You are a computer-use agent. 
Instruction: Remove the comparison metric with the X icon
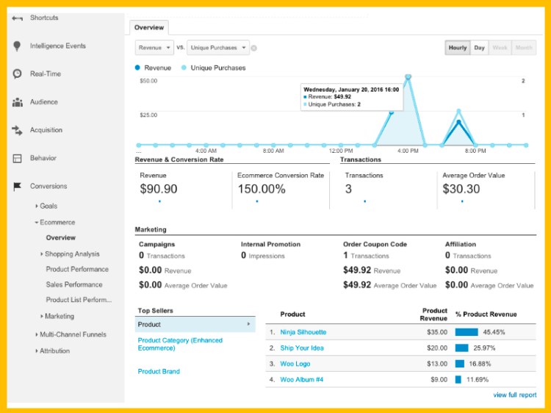pyautogui.click(x=254, y=49)
